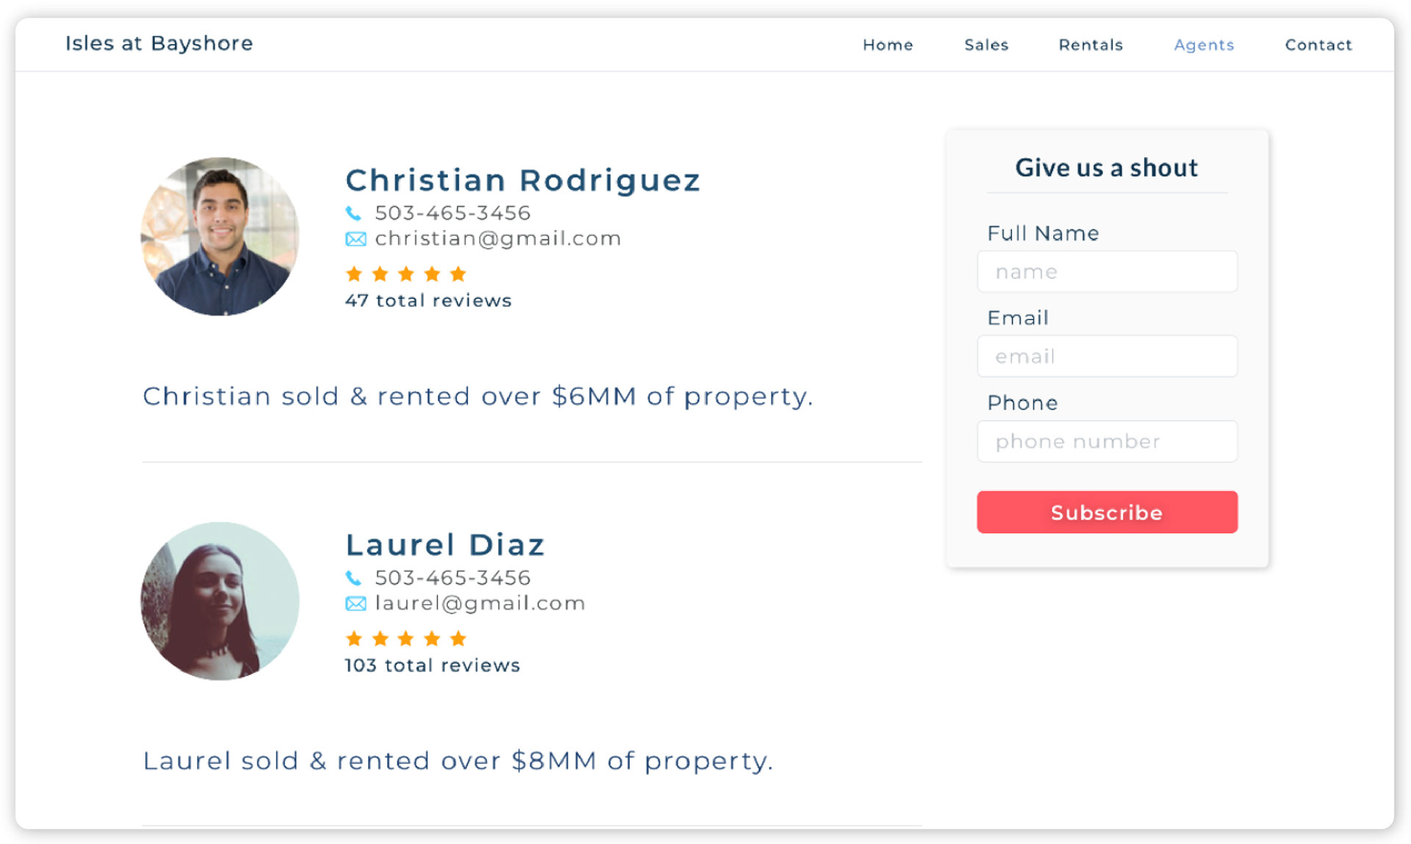Open the Sales menu item
Viewport: 1411px width, 844px height.
coord(986,45)
